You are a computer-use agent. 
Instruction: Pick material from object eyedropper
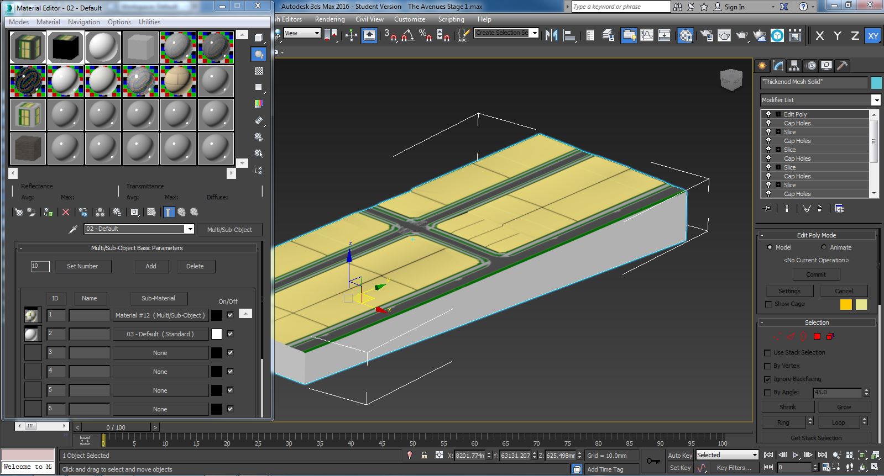click(72, 229)
